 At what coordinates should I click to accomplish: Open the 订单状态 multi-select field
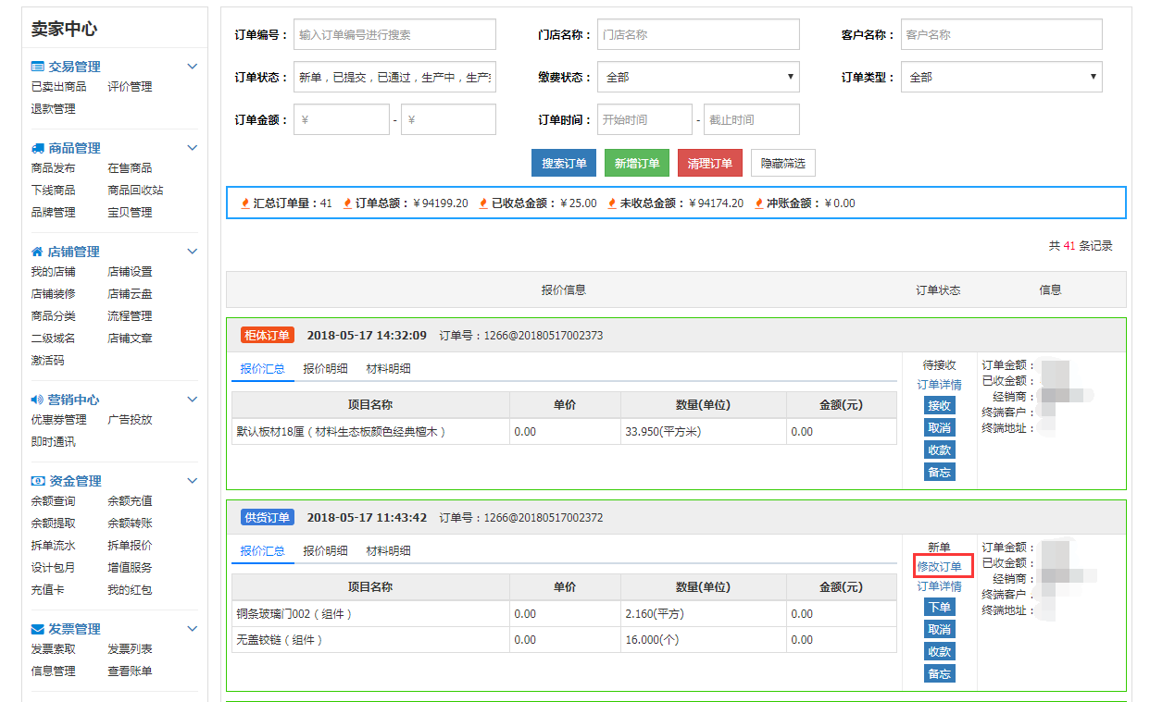[x=394, y=78]
